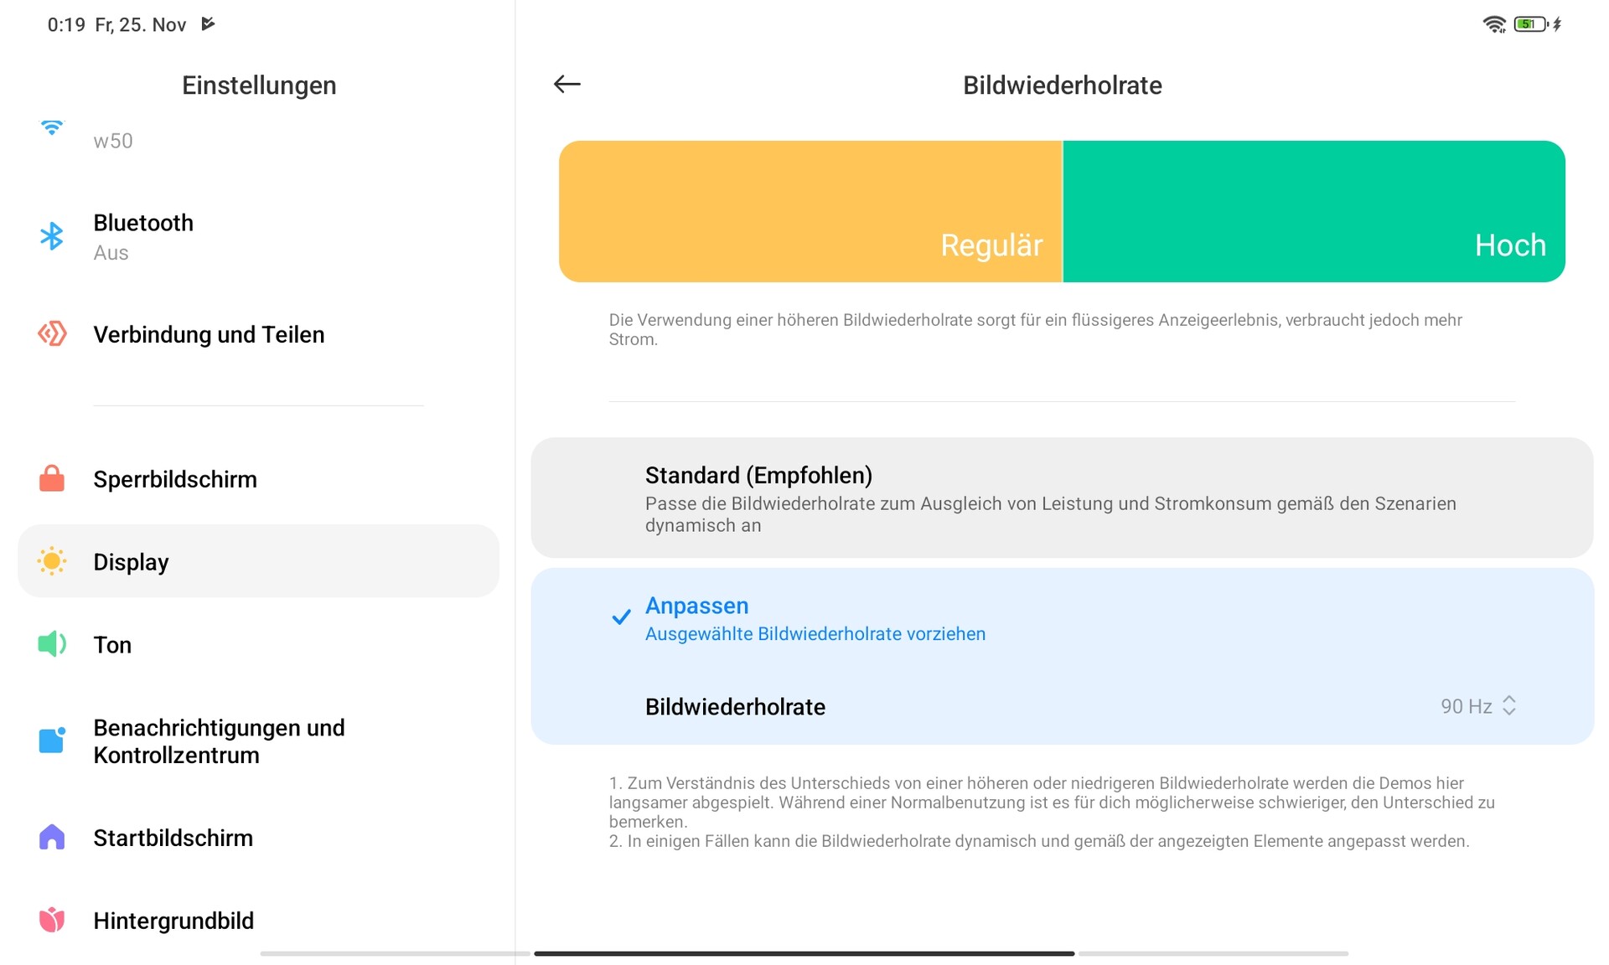Screen dimensions: 1609x965
Task: Click the Hintergrundbild tulip icon
Action: click(52, 920)
